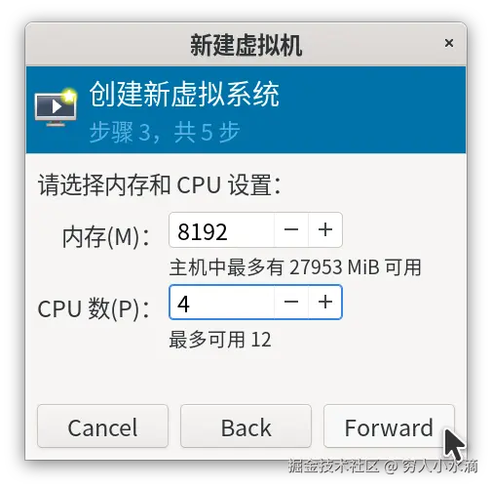492x488 pixels.
Task: Decrease memory with the minus button
Action: coord(291,229)
